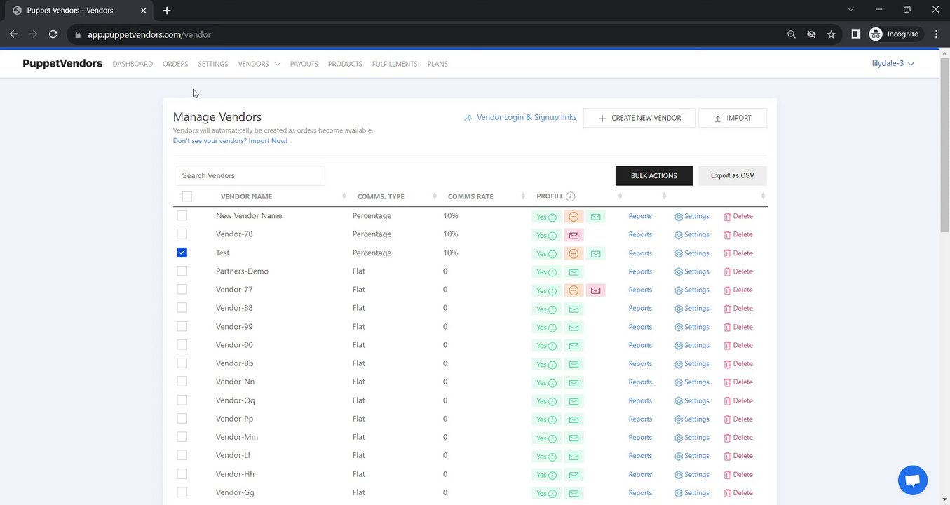
Task: Click the green envelope icon in Test row
Action: (595, 254)
